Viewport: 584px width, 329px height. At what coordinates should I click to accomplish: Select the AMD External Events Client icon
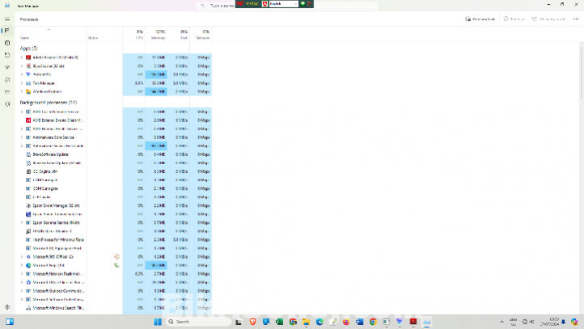click(x=28, y=120)
